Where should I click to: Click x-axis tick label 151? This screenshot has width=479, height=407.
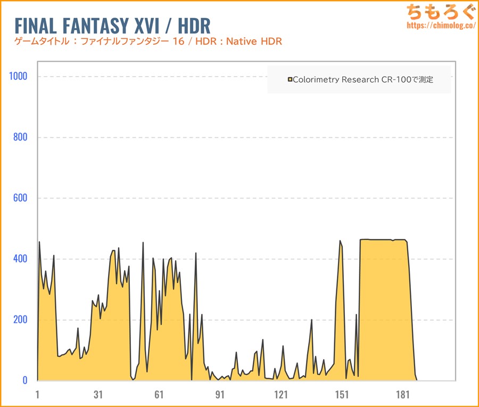pyautogui.click(x=342, y=395)
